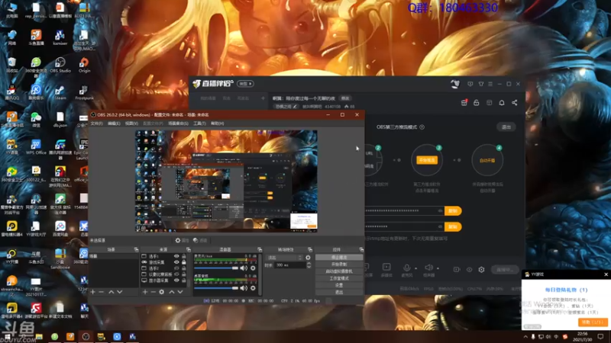The height and width of the screenshot is (343, 611).
Task: Open transition properties gear in 转场特效 panel
Action: pyautogui.click(x=308, y=258)
